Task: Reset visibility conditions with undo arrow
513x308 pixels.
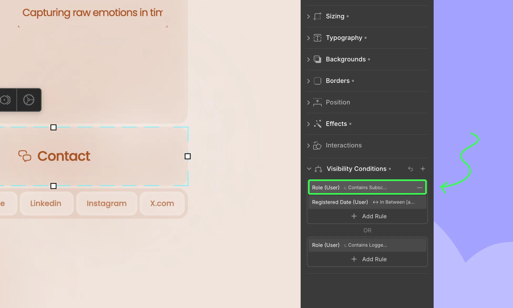Action: (411, 169)
